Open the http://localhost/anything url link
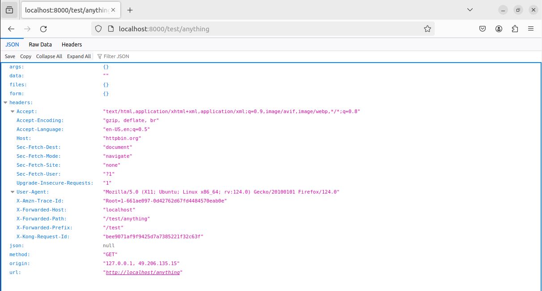542x291 pixels. pyautogui.click(x=143, y=272)
